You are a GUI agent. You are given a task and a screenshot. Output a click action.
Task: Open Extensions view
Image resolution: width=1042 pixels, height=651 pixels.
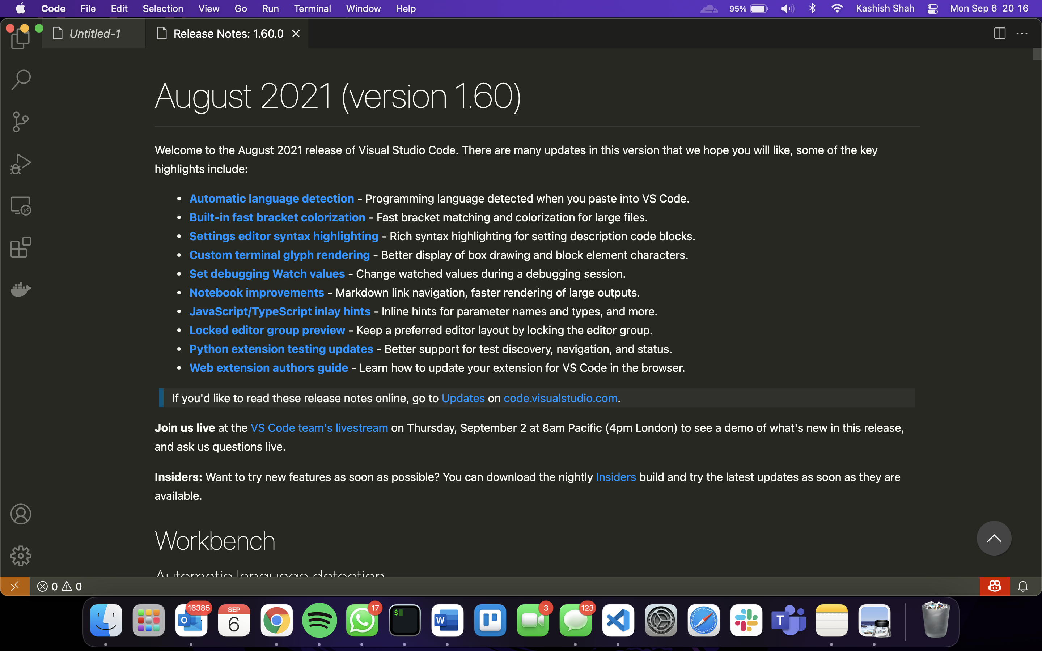click(x=21, y=248)
